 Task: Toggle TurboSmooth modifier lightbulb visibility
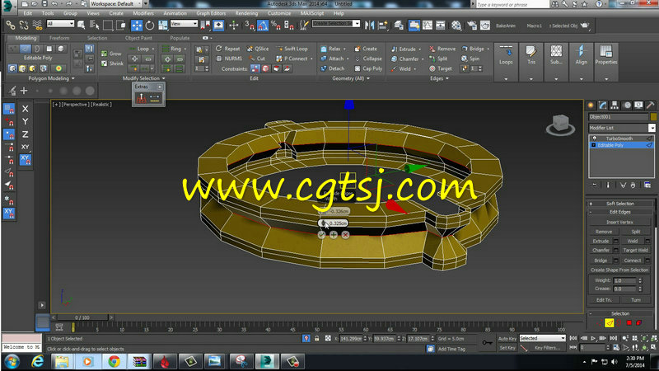click(594, 139)
